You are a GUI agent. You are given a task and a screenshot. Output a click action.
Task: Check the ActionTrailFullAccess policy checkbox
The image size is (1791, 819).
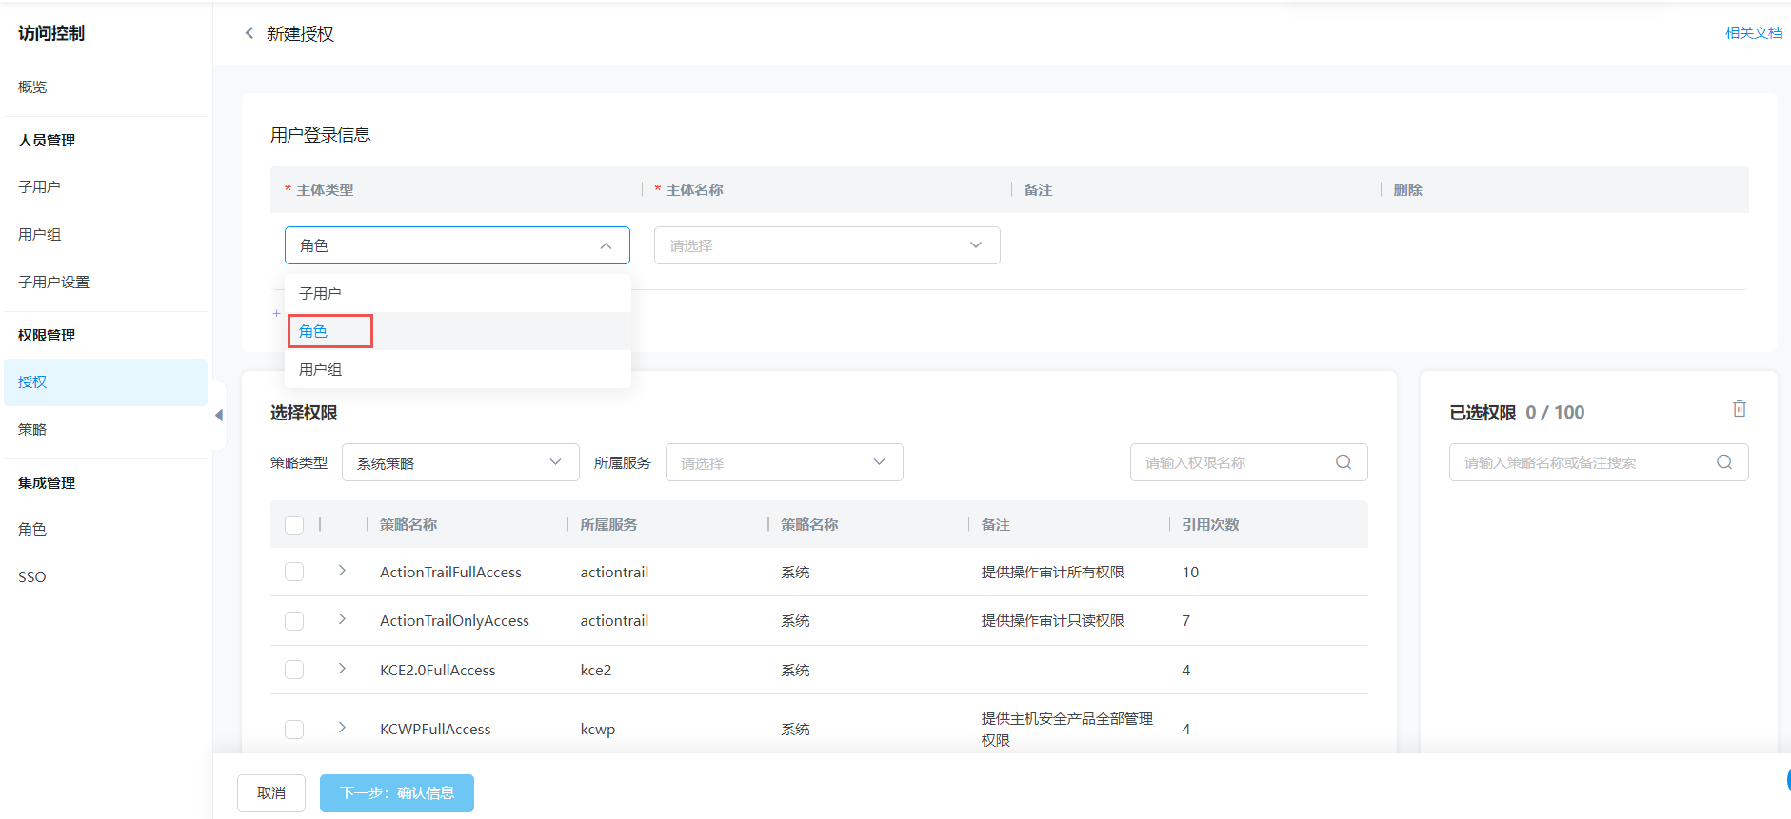pyautogui.click(x=294, y=572)
